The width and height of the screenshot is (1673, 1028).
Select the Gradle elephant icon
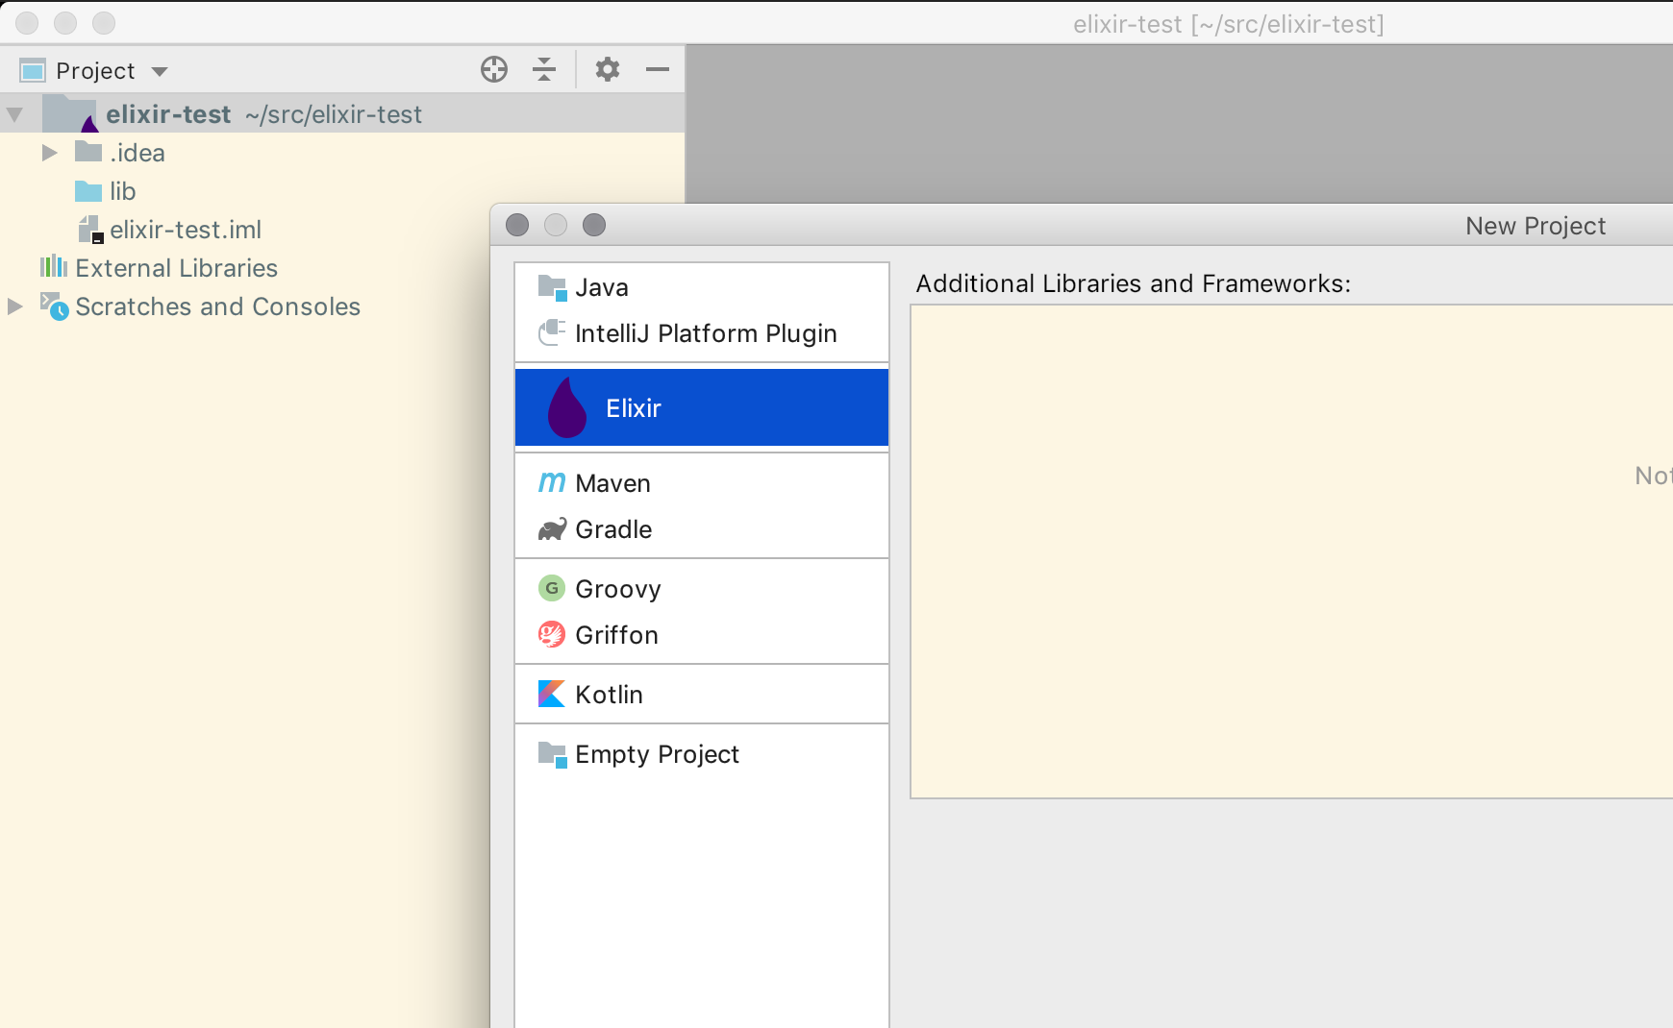(x=553, y=529)
